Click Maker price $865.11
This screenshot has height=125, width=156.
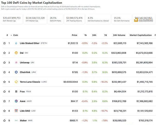(x=74, y=121)
